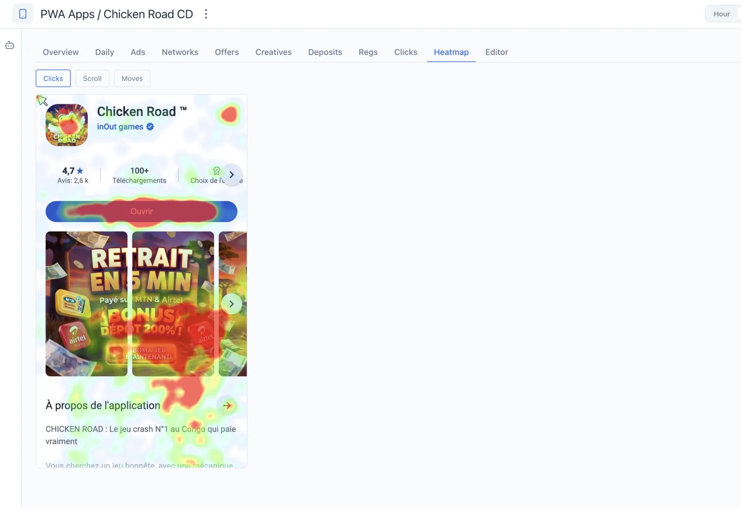Click the inOut games developer link

coord(120,127)
